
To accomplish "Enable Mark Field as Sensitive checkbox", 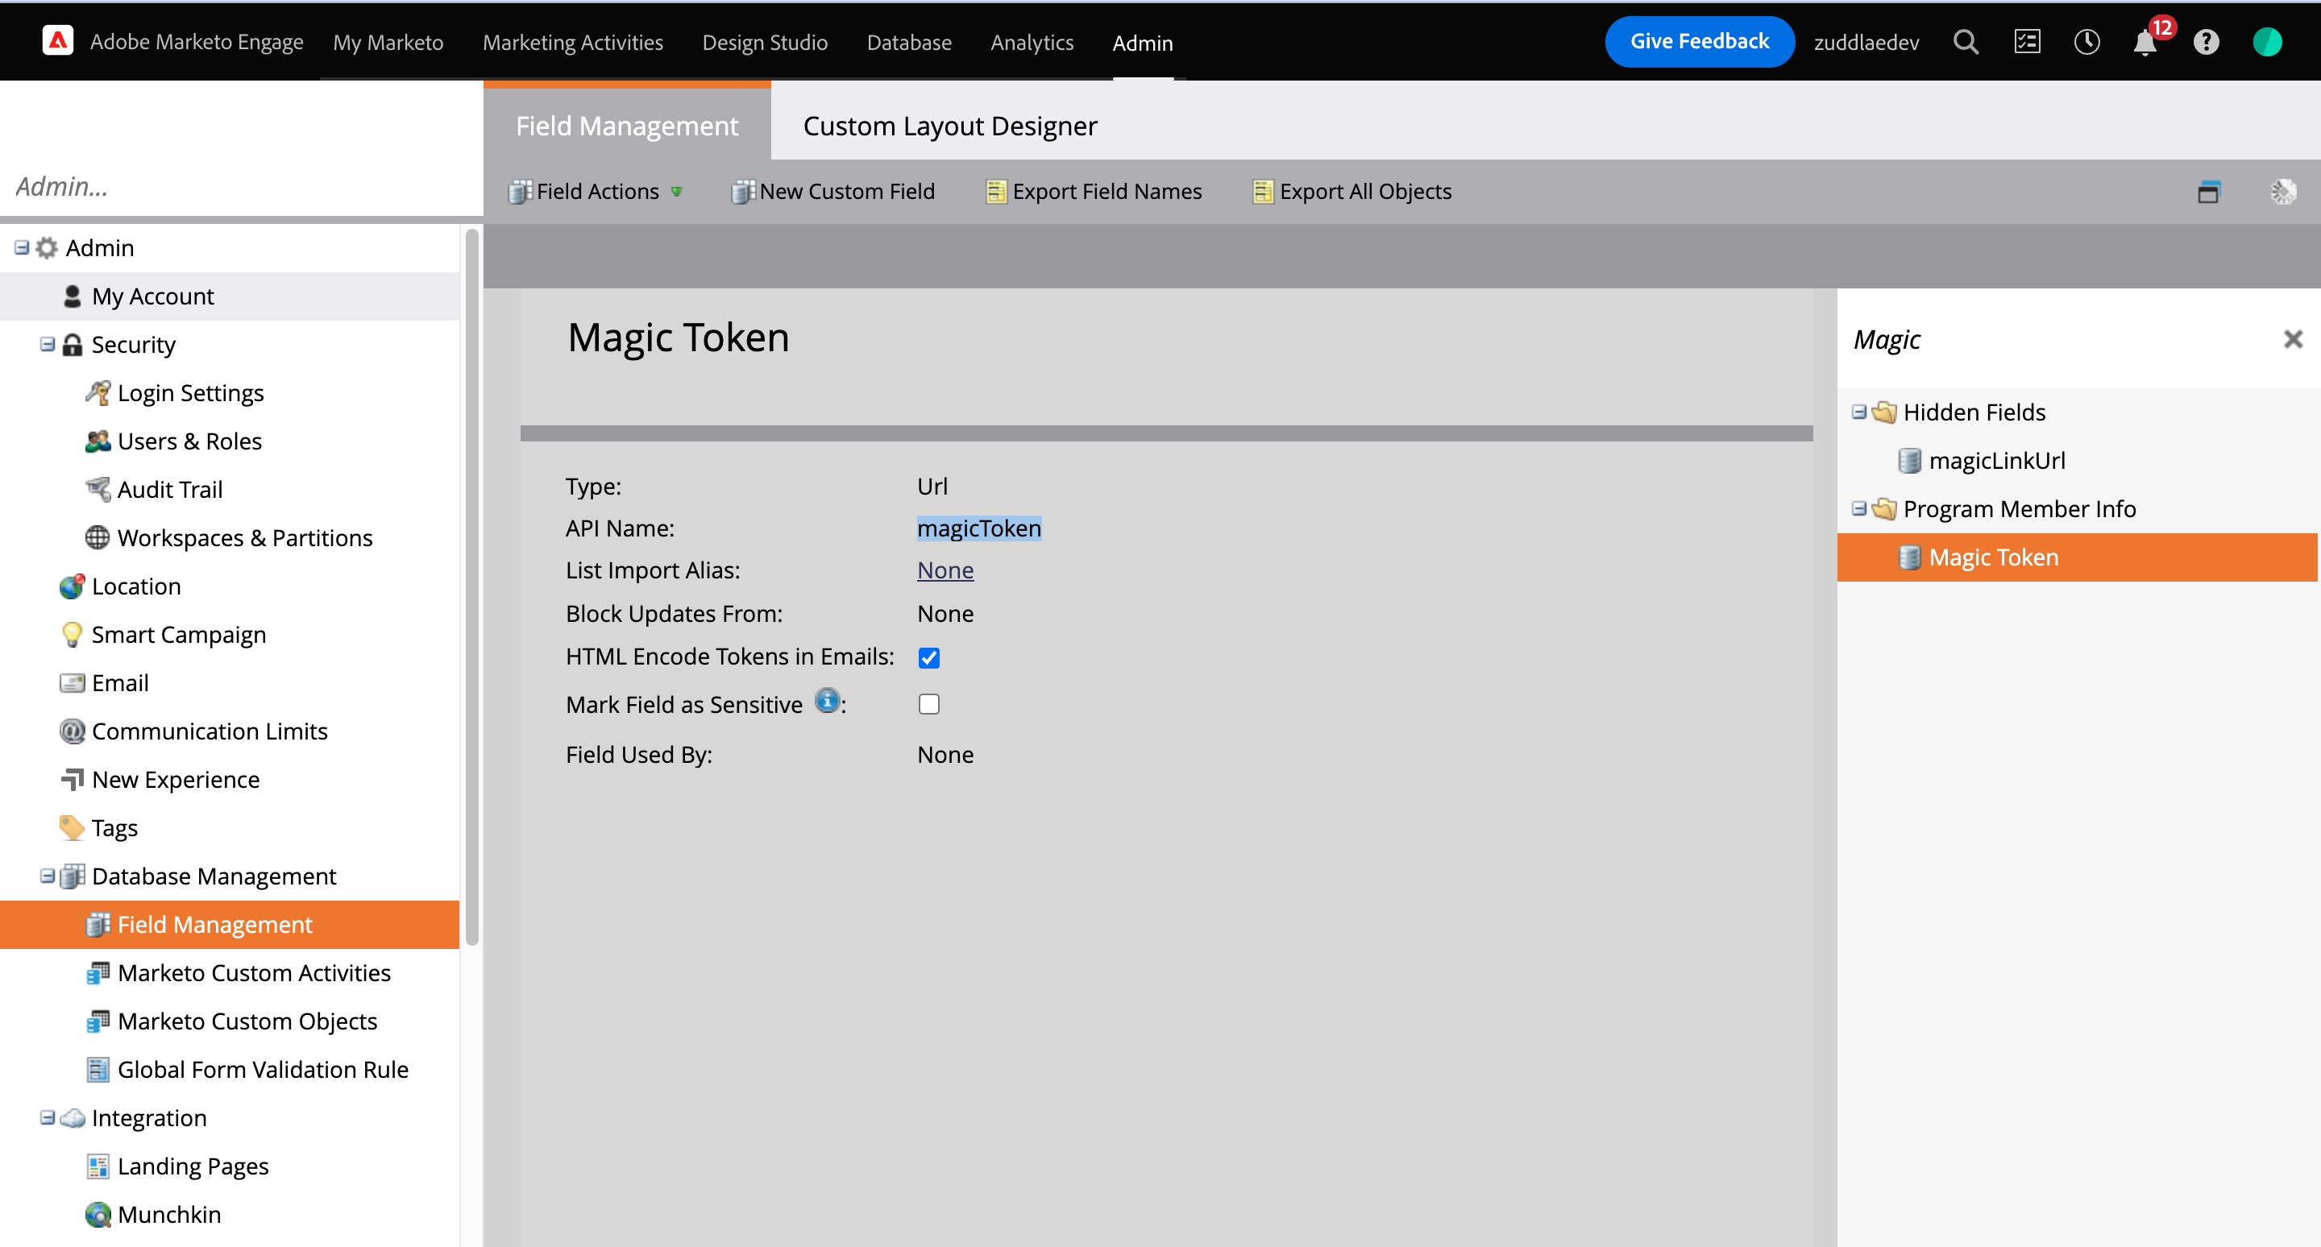I will tap(929, 704).
